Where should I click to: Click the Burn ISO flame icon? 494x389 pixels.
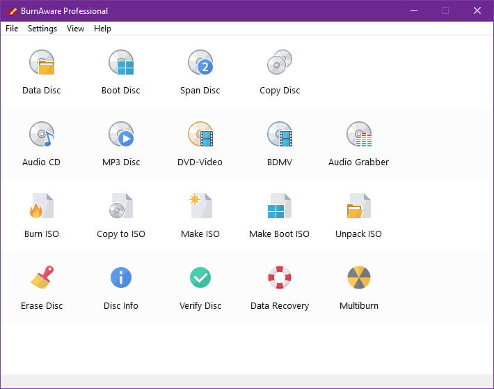42,206
